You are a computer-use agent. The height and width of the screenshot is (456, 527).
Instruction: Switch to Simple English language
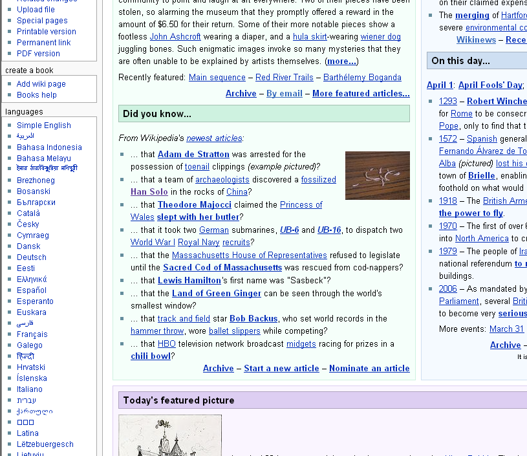click(x=44, y=125)
